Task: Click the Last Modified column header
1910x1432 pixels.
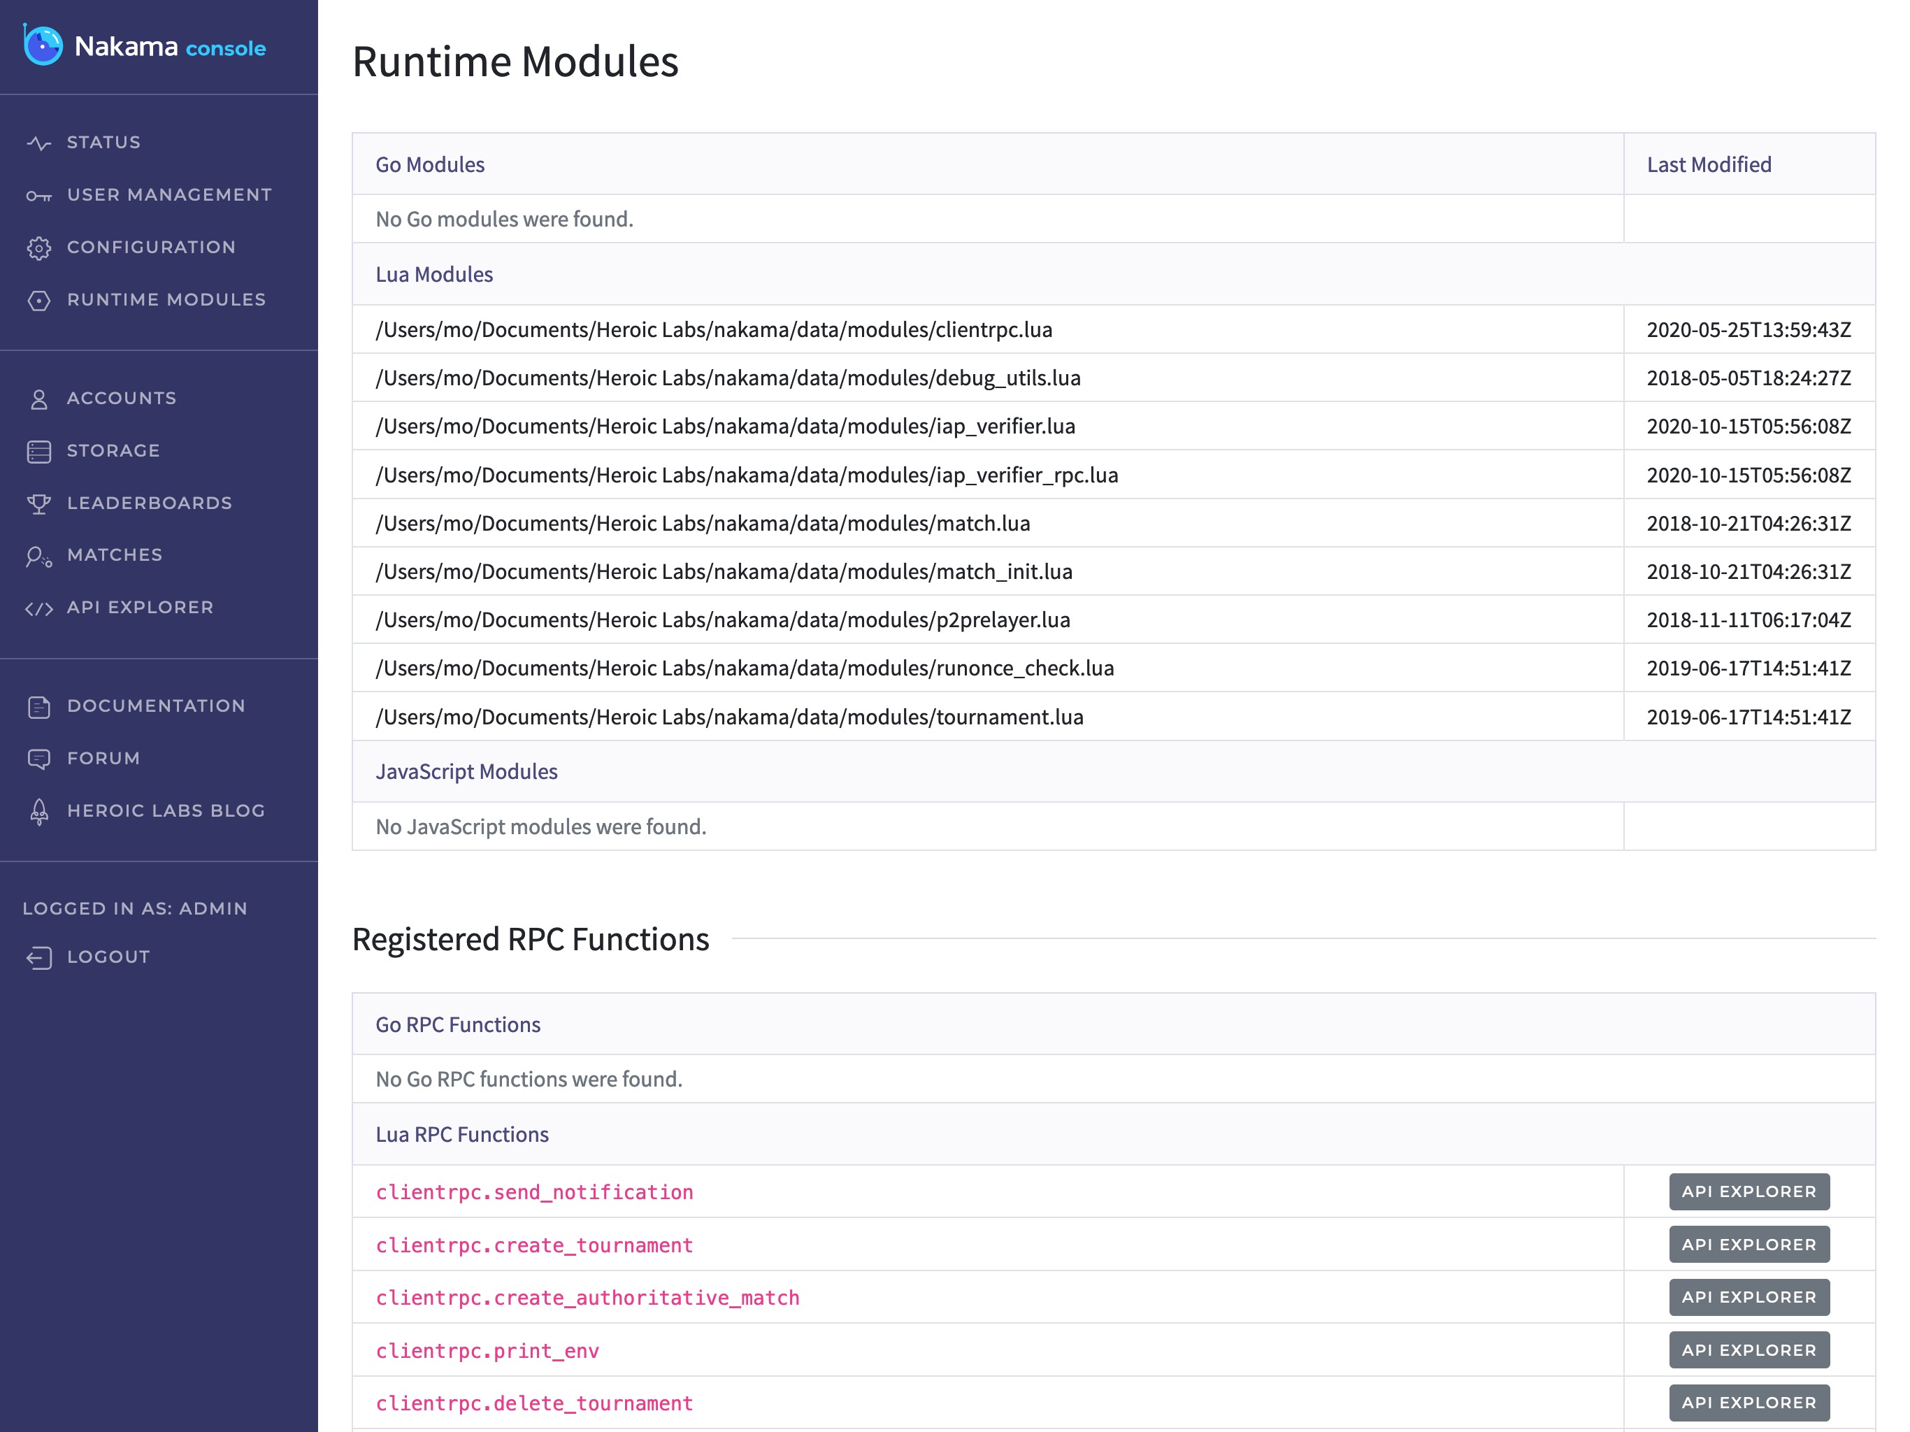Action: point(1709,164)
